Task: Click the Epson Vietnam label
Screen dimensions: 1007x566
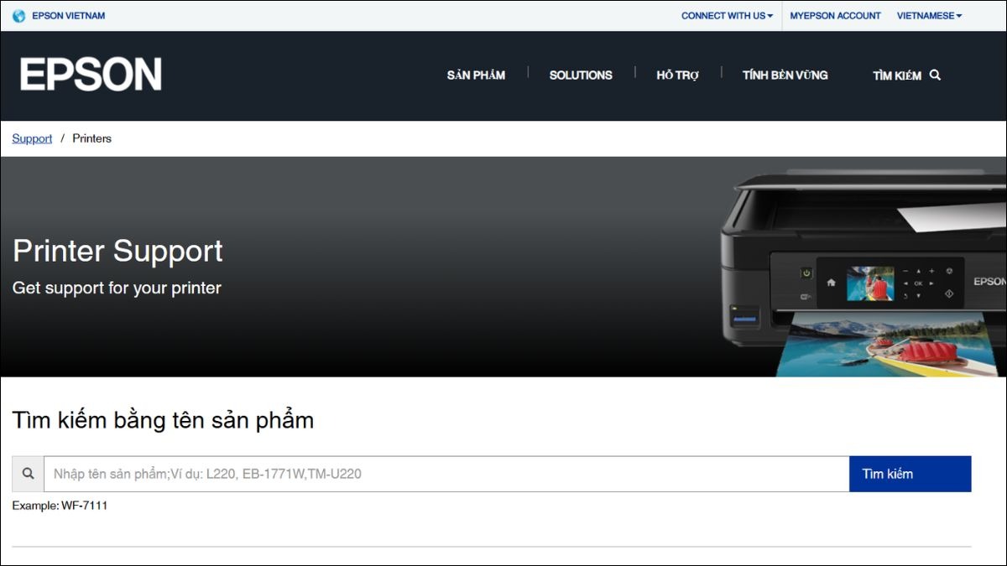Action: click(x=69, y=16)
